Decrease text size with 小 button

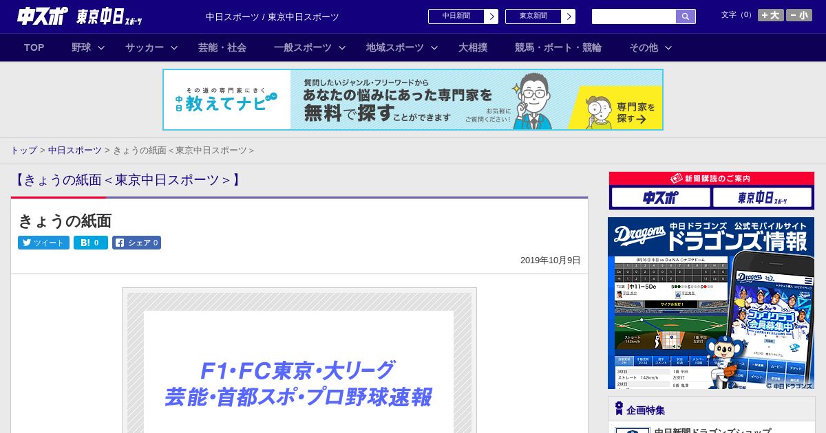click(799, 15)
